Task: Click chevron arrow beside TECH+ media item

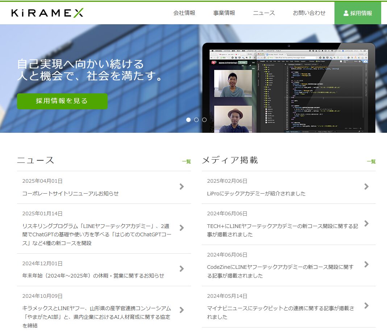Action: click(x=366, y=223)
